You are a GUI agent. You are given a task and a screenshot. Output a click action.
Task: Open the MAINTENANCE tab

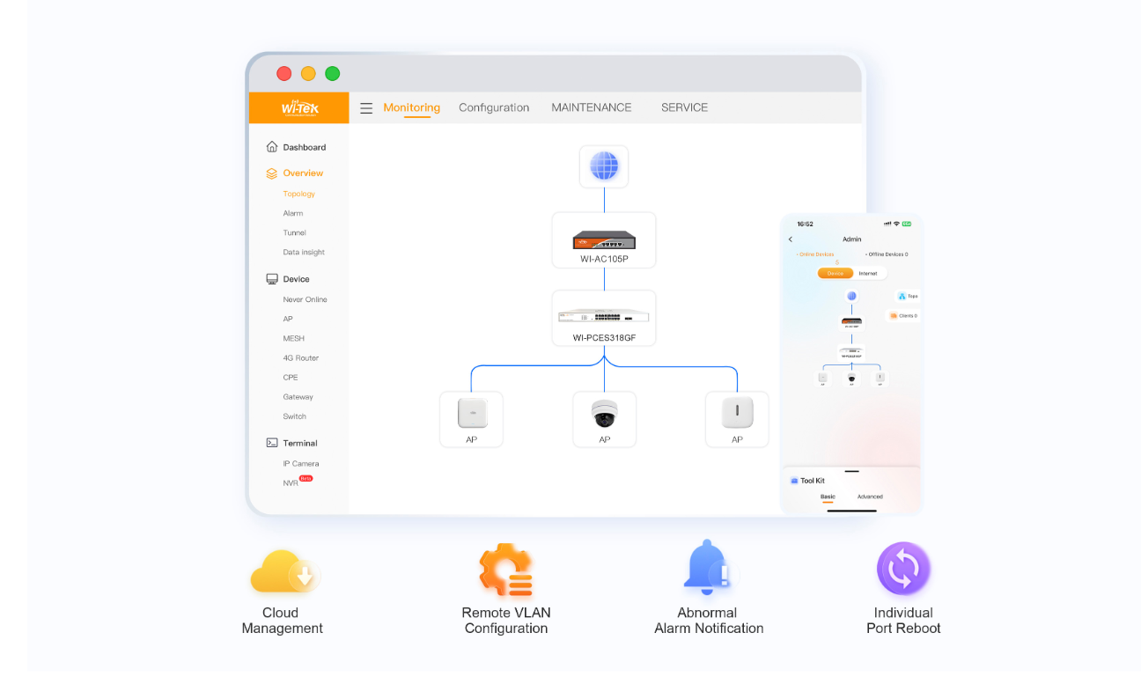(592, 107)
